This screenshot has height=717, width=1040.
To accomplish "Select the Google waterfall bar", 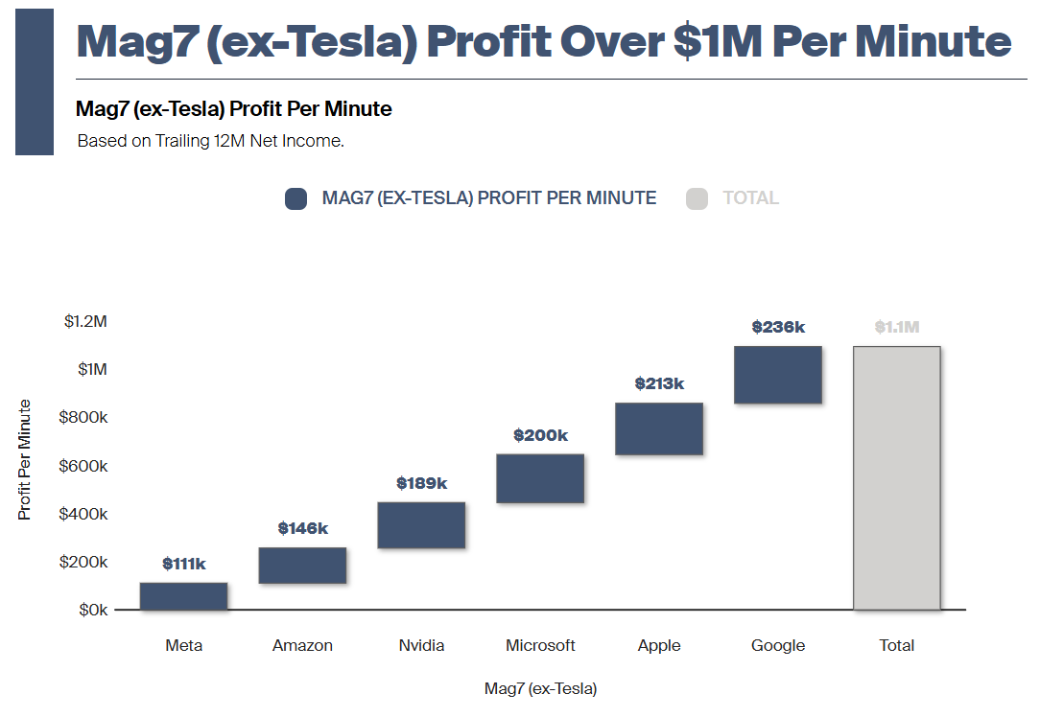I will (778, 375).
